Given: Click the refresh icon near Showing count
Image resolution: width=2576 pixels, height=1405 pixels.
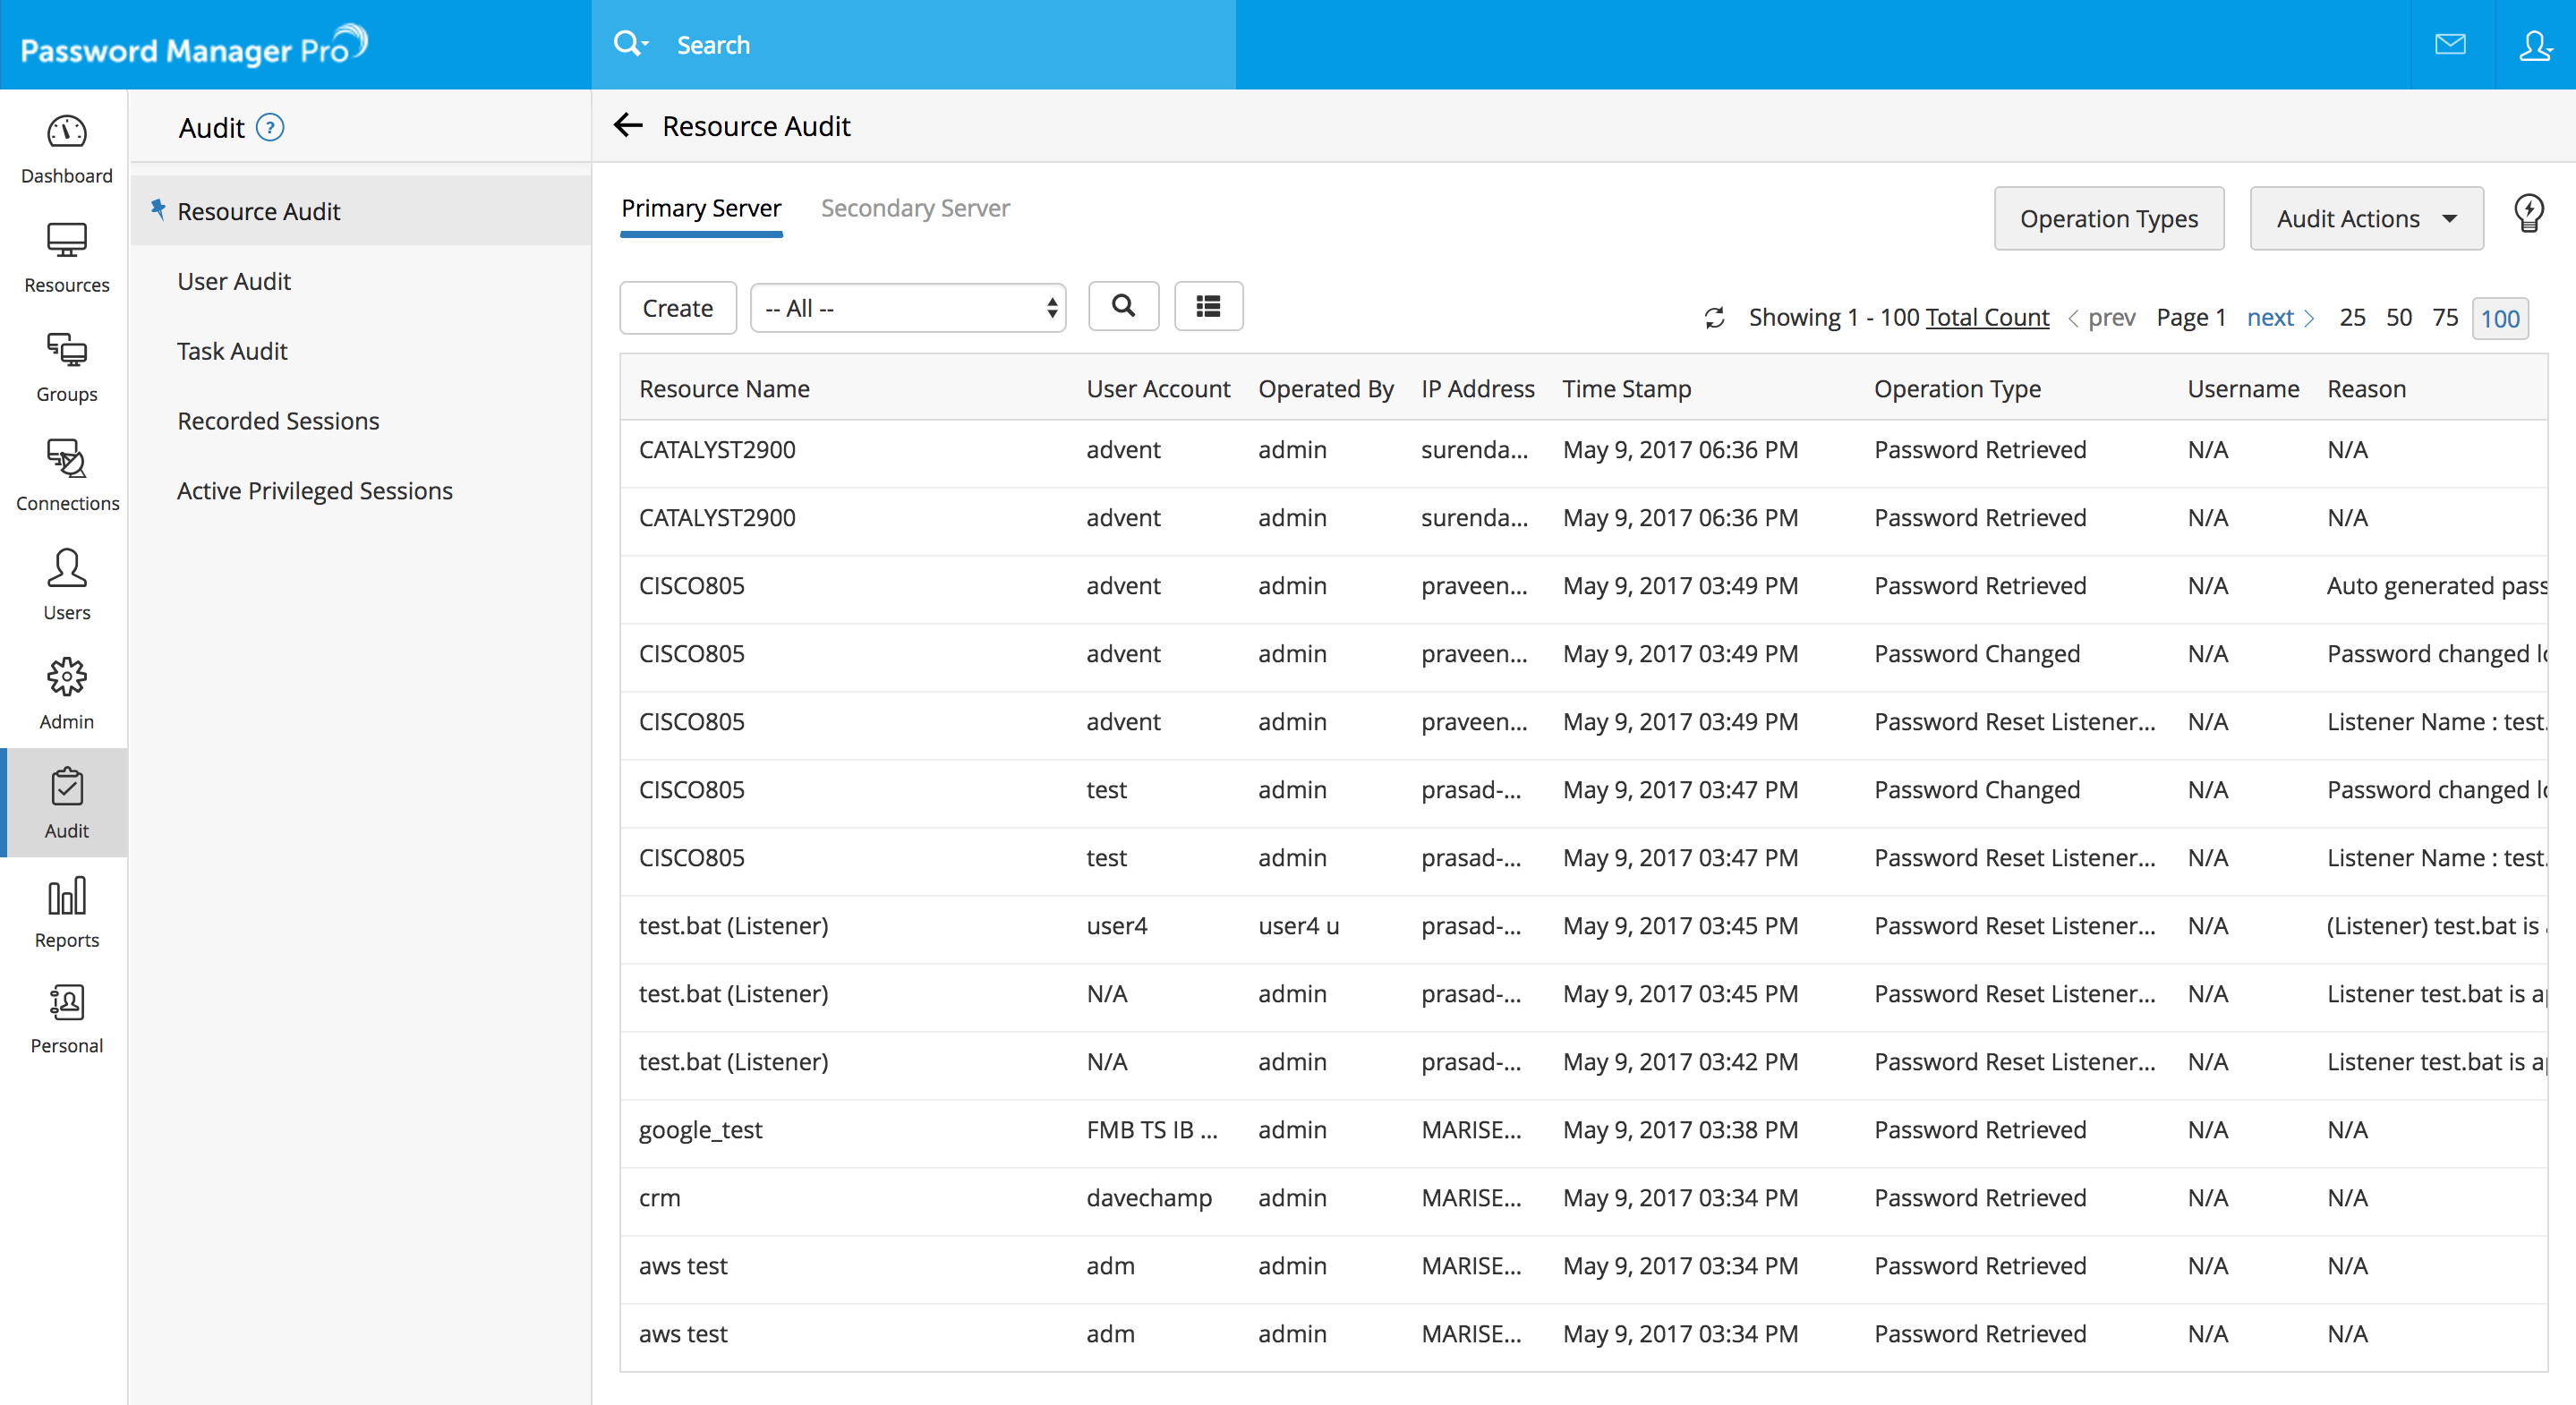Looking at the screenshot, I should (1714, 318).
